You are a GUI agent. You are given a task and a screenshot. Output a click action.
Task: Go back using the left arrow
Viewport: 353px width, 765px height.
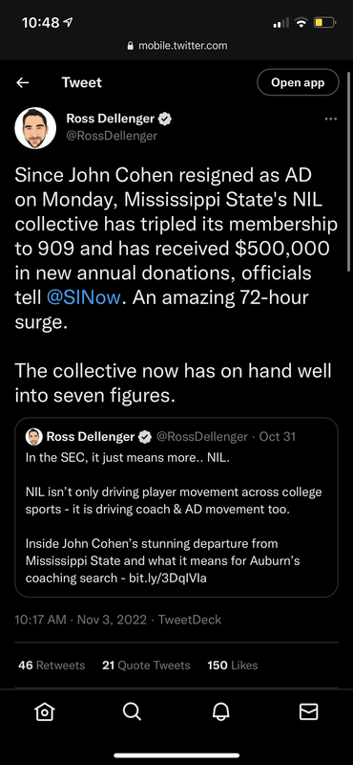pyautogui.click(x=22, y=83)
